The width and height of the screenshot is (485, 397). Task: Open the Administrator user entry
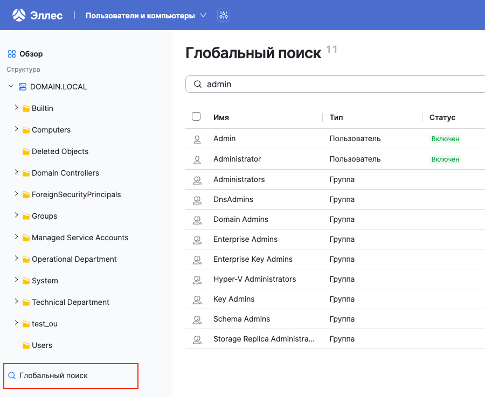[x=237, y=159]
